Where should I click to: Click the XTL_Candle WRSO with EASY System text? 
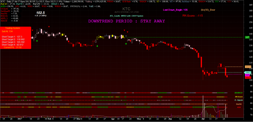coord(127,16)
